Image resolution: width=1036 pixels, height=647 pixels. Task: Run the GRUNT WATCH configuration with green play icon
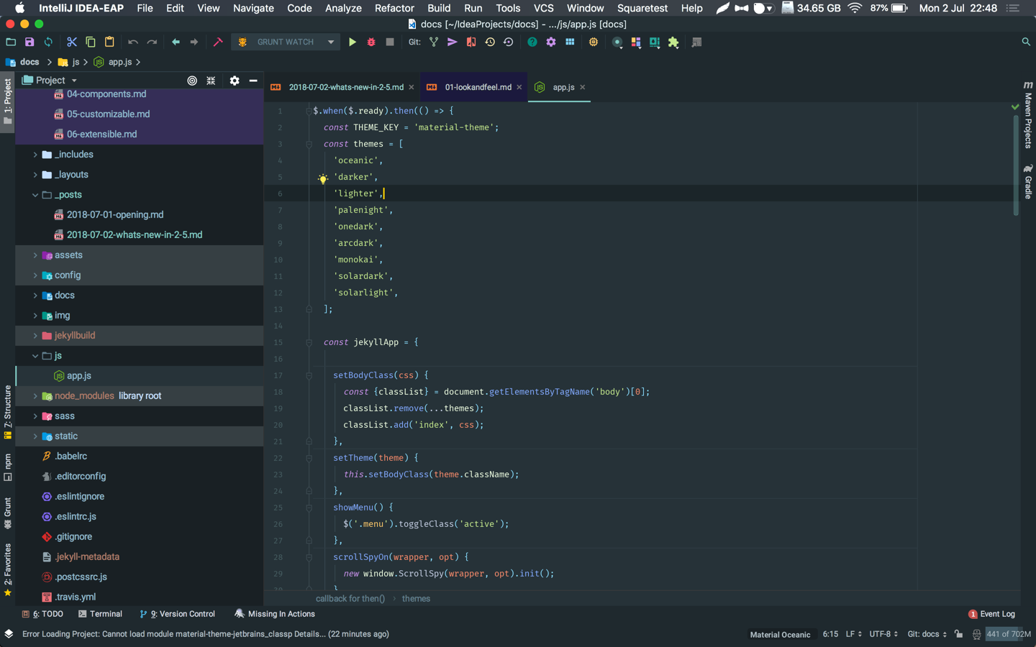click(353, 42)
